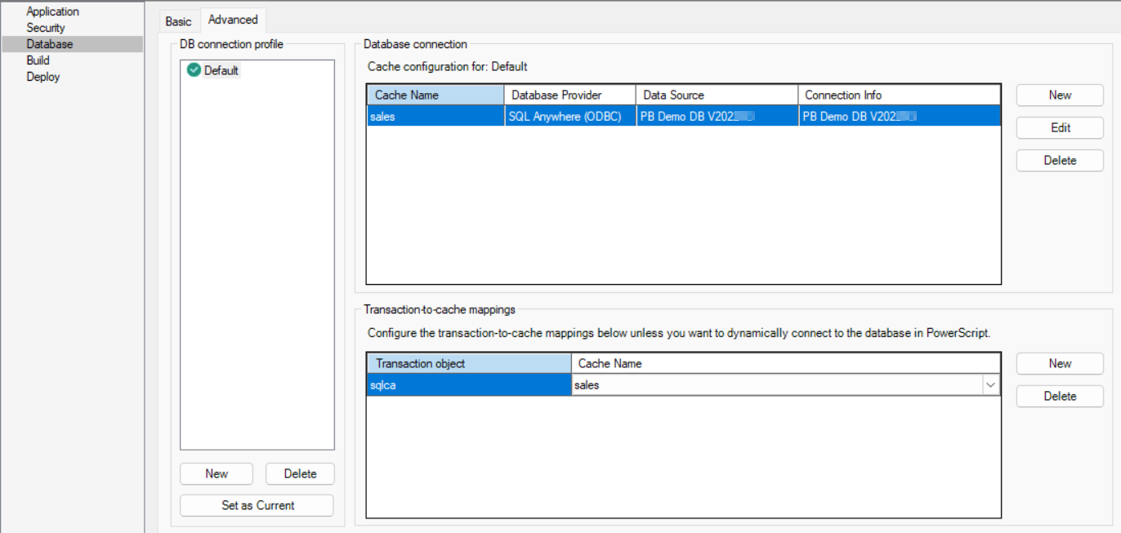The width and height of the screenshot is (1121, 533).
Task: Select Security in the left sidebar
Action: pos(45,28)
